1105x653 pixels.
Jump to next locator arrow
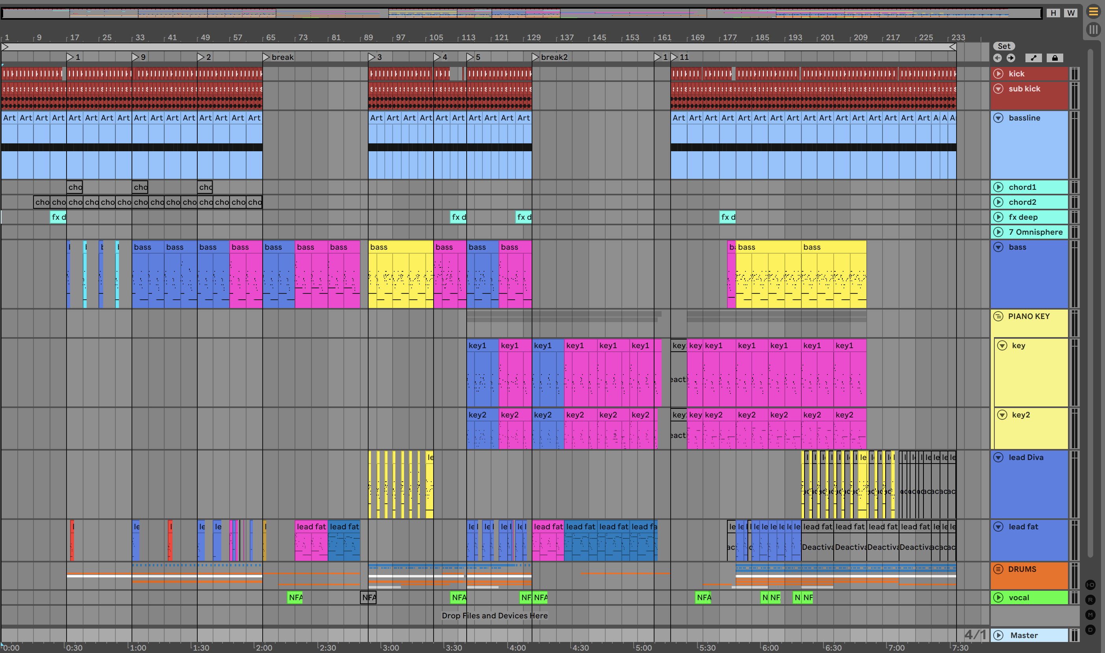(1011, 58)
